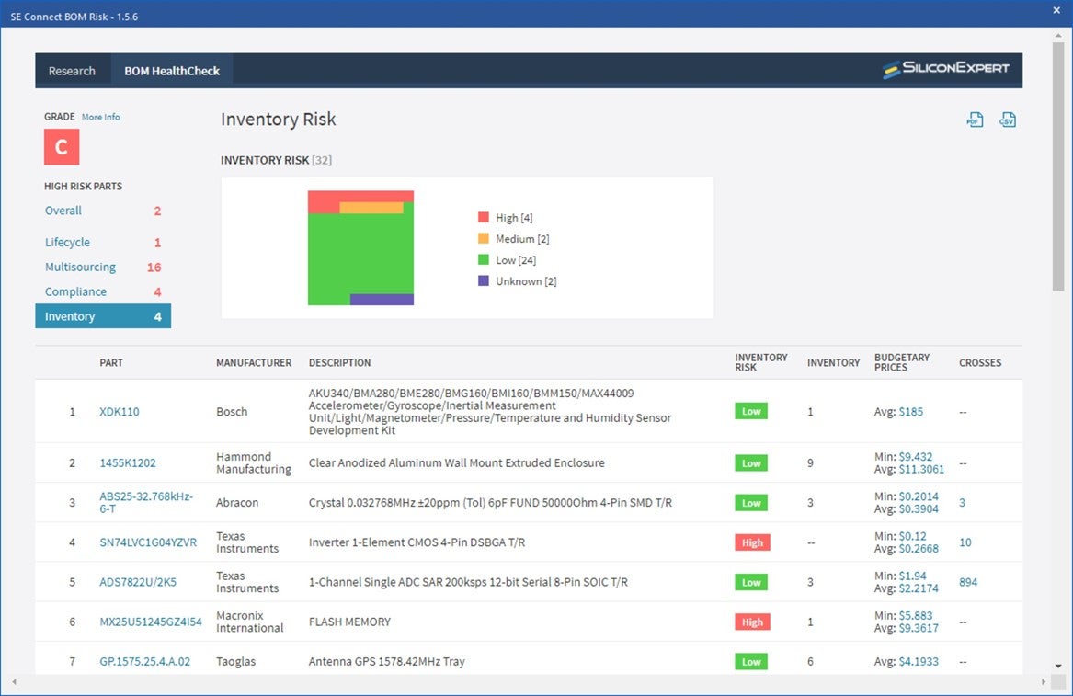The height and width of the screenshot is (696, 1073).
Task: Click Low risk badge for ADS7822U/2K5
Action: click(x=751, y=582)
